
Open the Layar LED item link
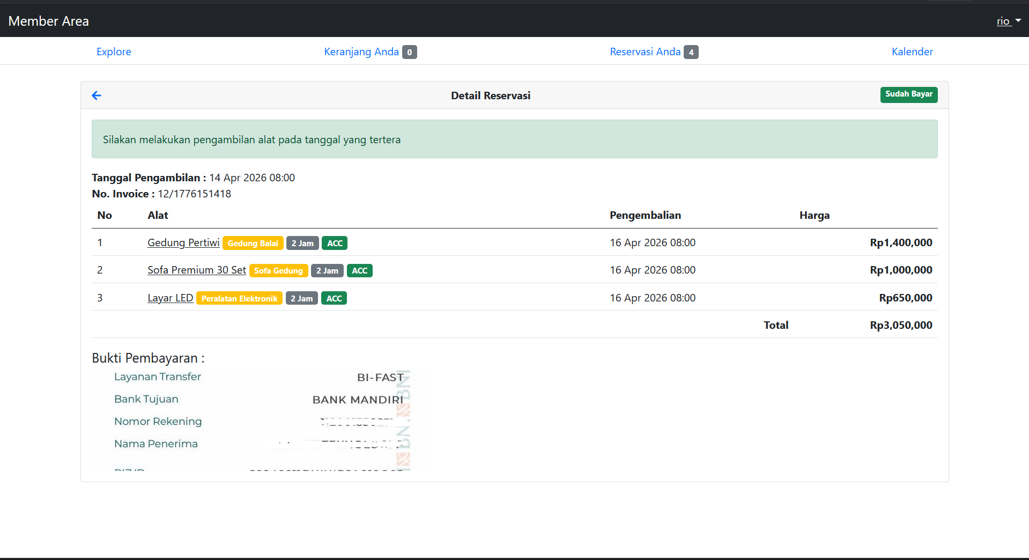pyautogui.click(x=170, y=298)
